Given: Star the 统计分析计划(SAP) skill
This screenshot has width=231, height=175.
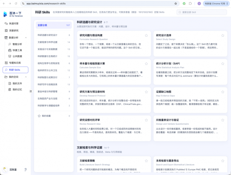Looking at the screenshot, I should 223,64.
